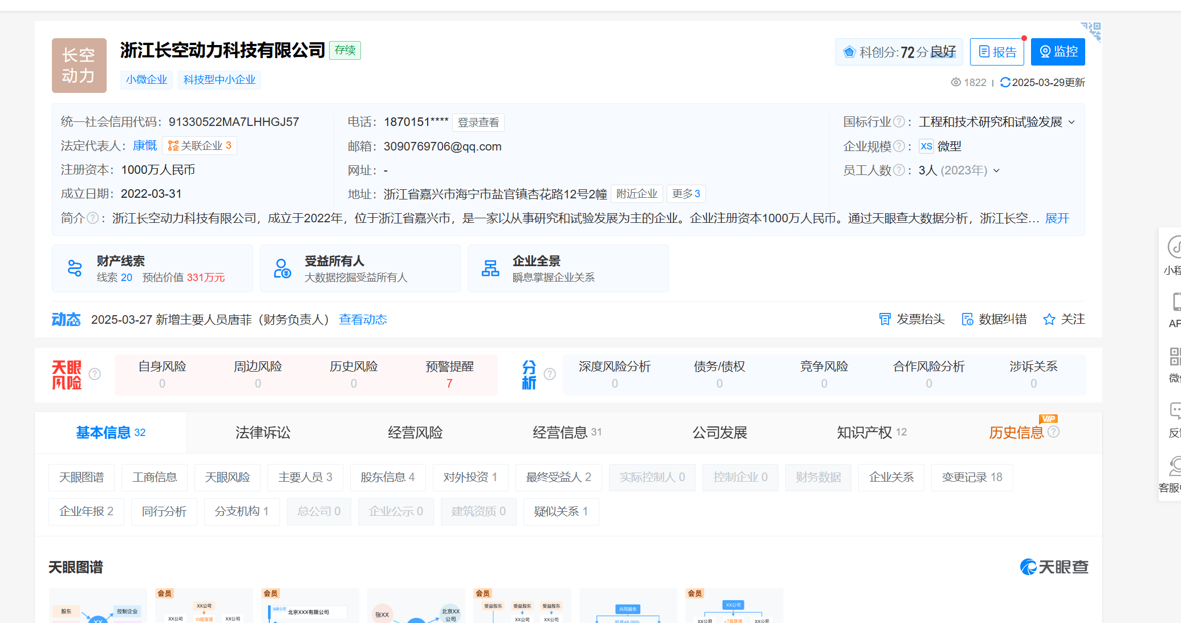
Task: Open legal representative 康慨 link
Action: pos(145,146)
